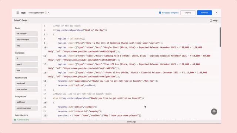This screenshot has height=133, width=237.
Task: Open Choose a template link
Action: [x=170, y=13]
